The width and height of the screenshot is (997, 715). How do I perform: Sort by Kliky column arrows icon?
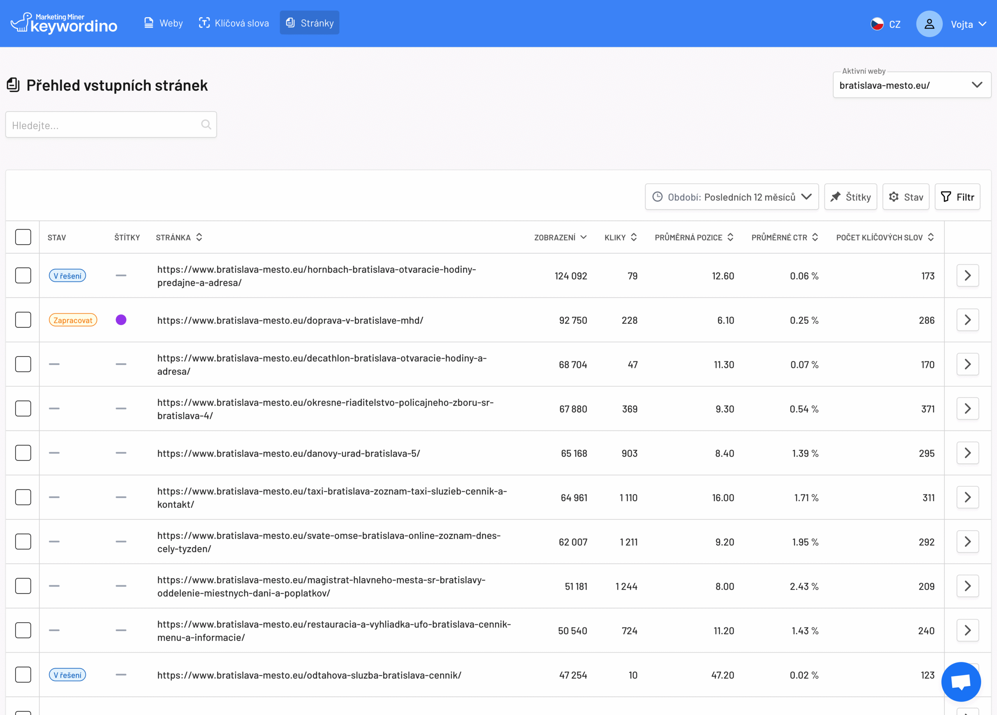pos(634,237)
